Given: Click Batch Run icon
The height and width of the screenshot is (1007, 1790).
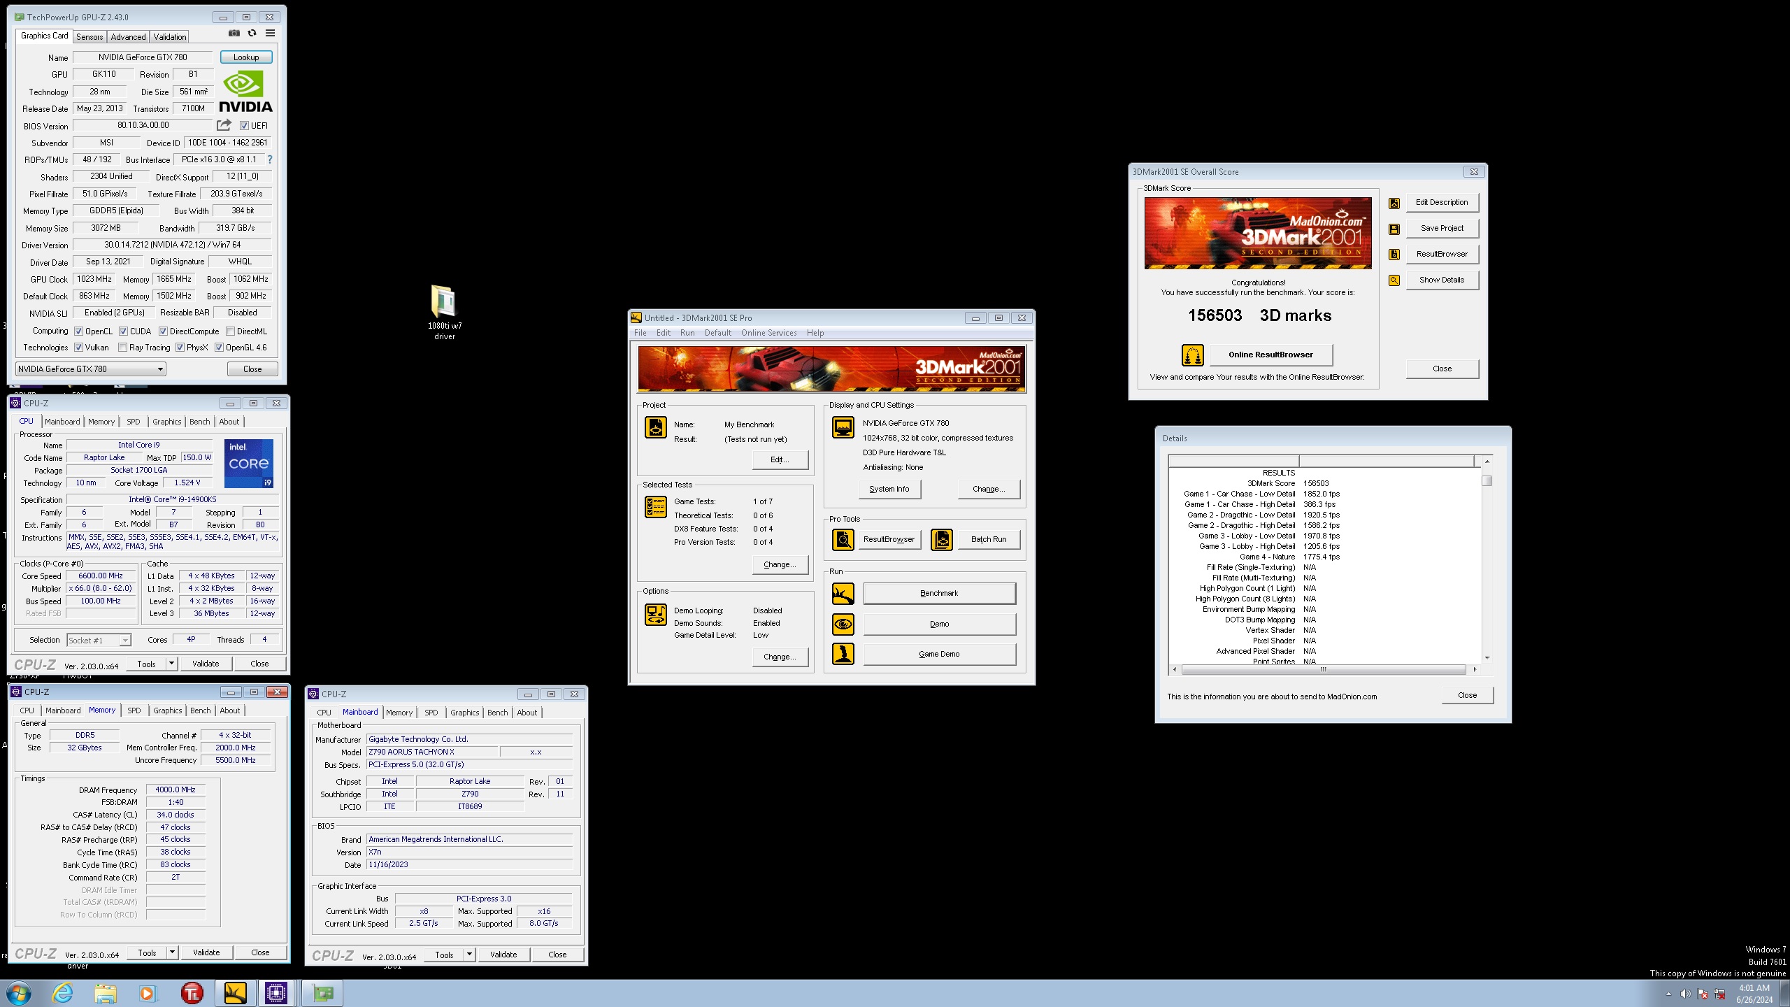Looking at the screenshot, I should point(942,539).
